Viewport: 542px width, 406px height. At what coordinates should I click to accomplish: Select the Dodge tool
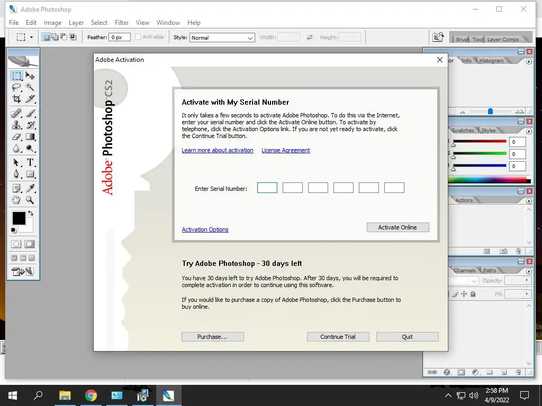coord(30,149)
